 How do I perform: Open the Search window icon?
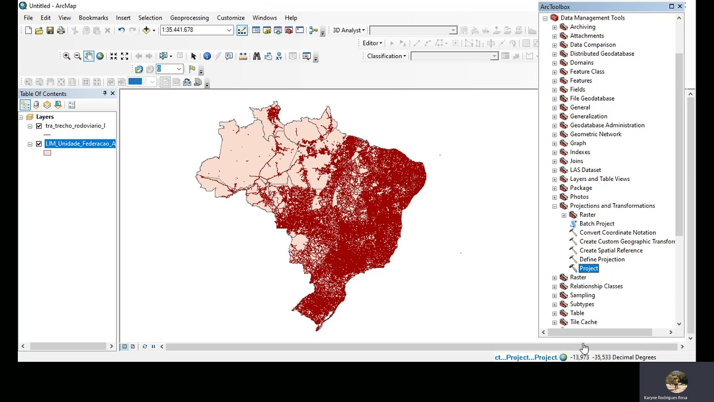[278, 30]
